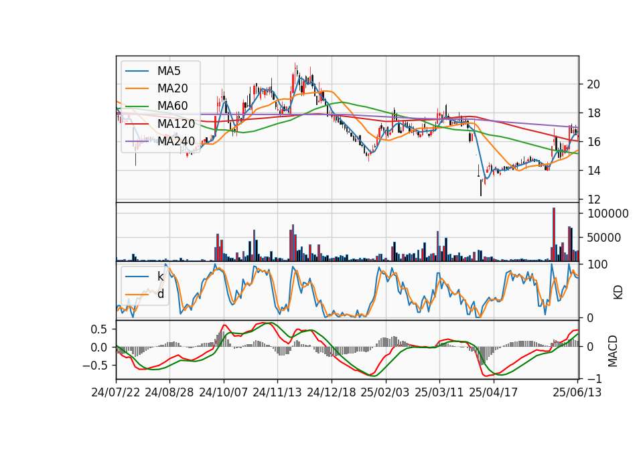Click the price axis value 14
643x462 pixels.
593,171
